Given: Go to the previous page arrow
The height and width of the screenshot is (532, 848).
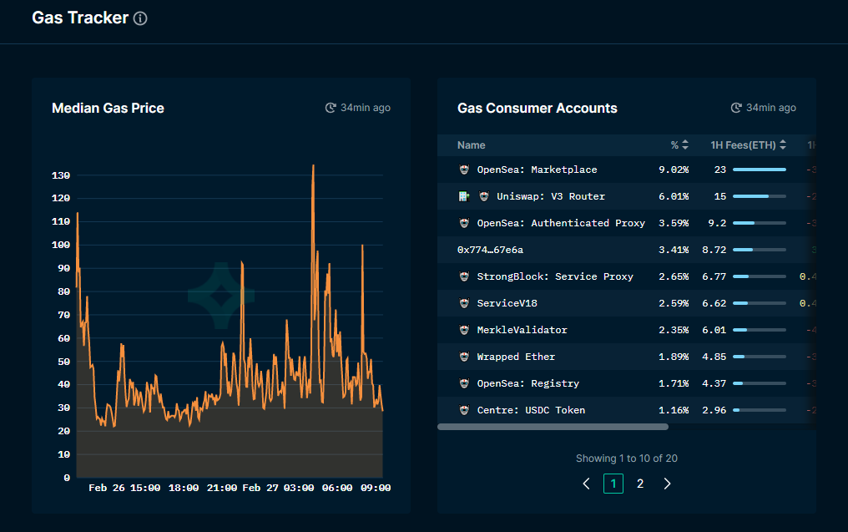Looking at the screenshot, I should 586,484.
